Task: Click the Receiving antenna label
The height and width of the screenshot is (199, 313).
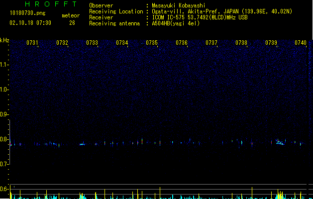Action: [x=114, y=23]
